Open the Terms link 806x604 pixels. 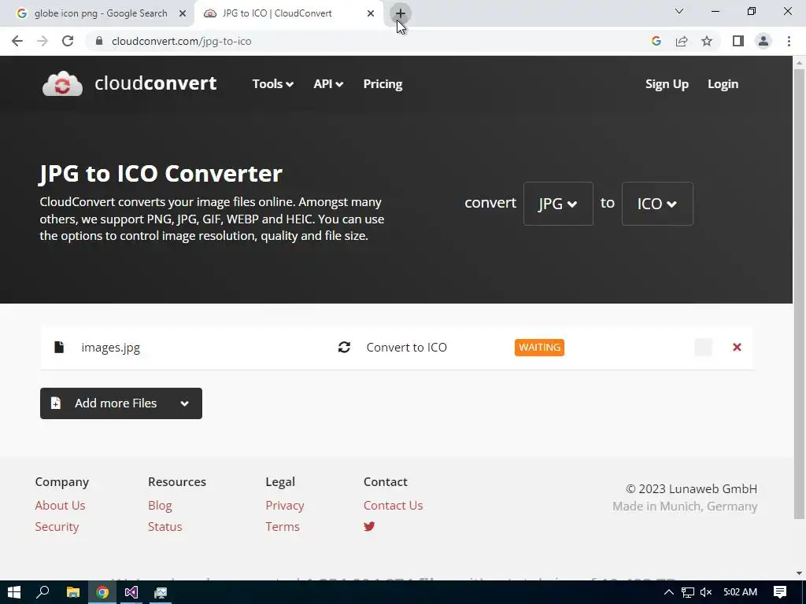[x=283, y=526]
